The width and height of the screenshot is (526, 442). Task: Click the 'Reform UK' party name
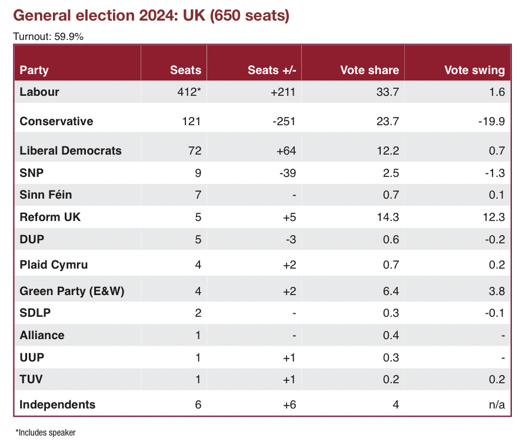click(x=50, y=217)
